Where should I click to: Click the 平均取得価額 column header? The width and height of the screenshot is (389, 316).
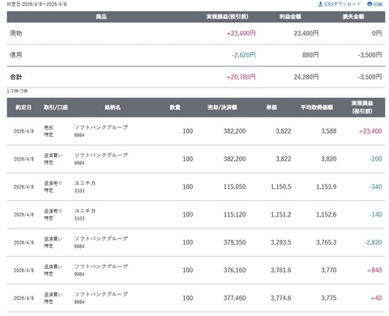[317, 108]
